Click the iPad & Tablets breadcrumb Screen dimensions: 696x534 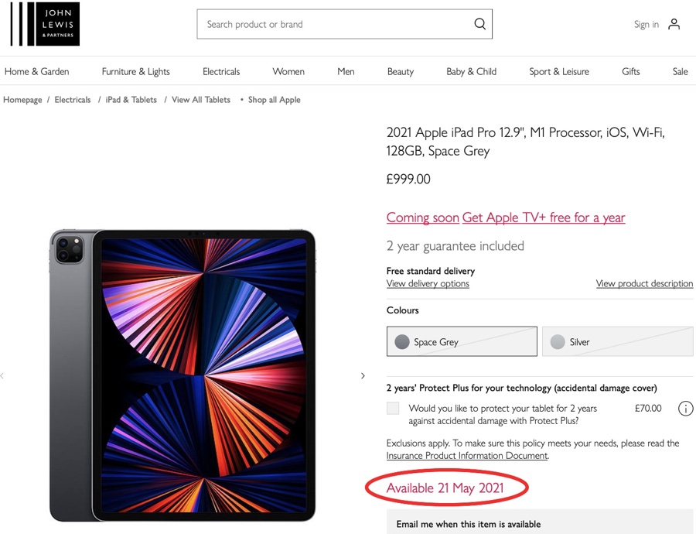131,100
